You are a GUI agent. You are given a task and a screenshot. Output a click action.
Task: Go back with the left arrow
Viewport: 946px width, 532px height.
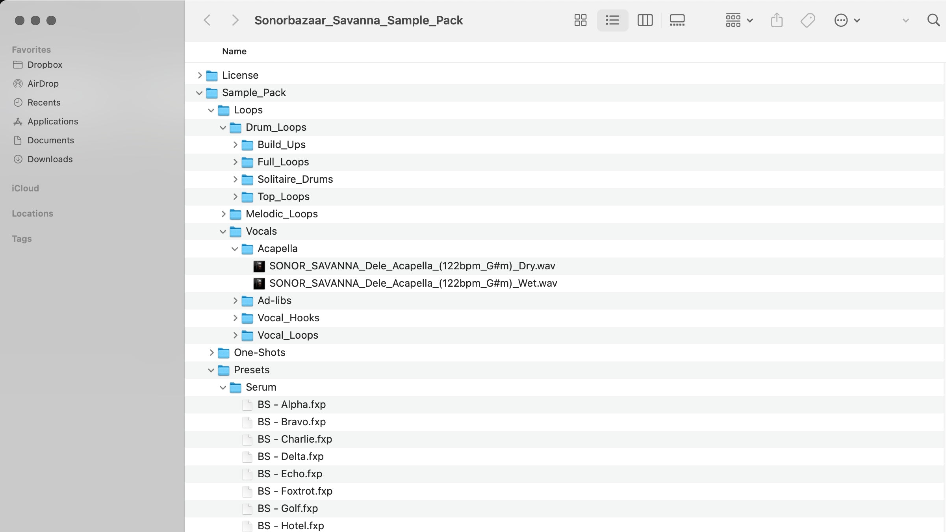tap(207, 20)
